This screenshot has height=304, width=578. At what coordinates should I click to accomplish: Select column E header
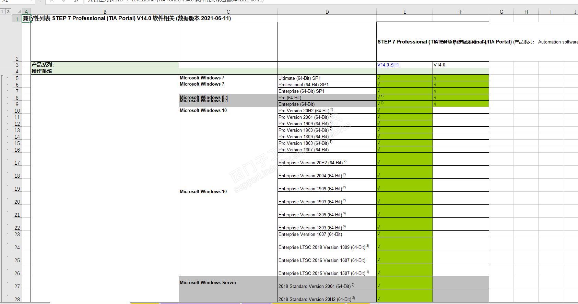coord(404,12)
